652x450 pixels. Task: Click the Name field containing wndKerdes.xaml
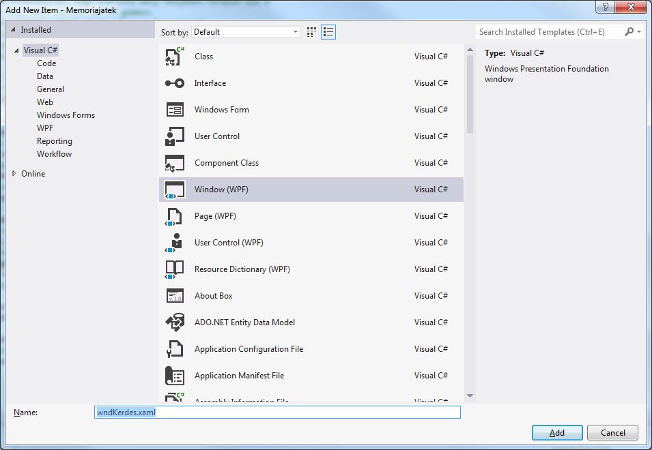277,412
